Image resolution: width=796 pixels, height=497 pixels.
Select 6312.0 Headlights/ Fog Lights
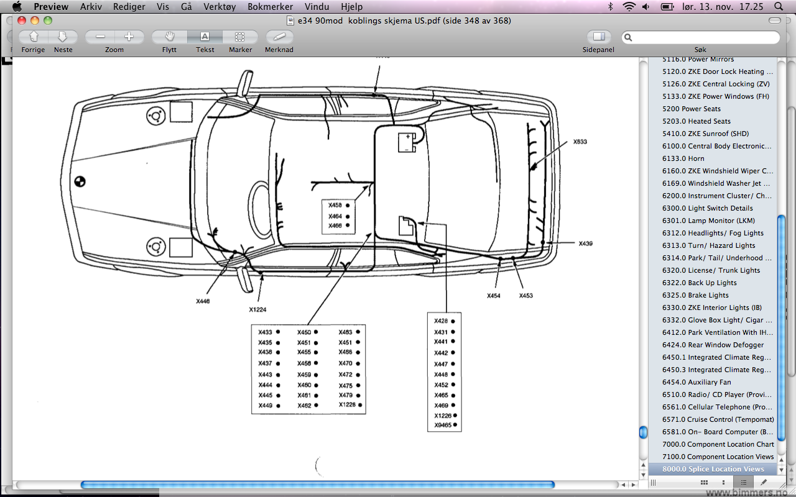[713, 233]
